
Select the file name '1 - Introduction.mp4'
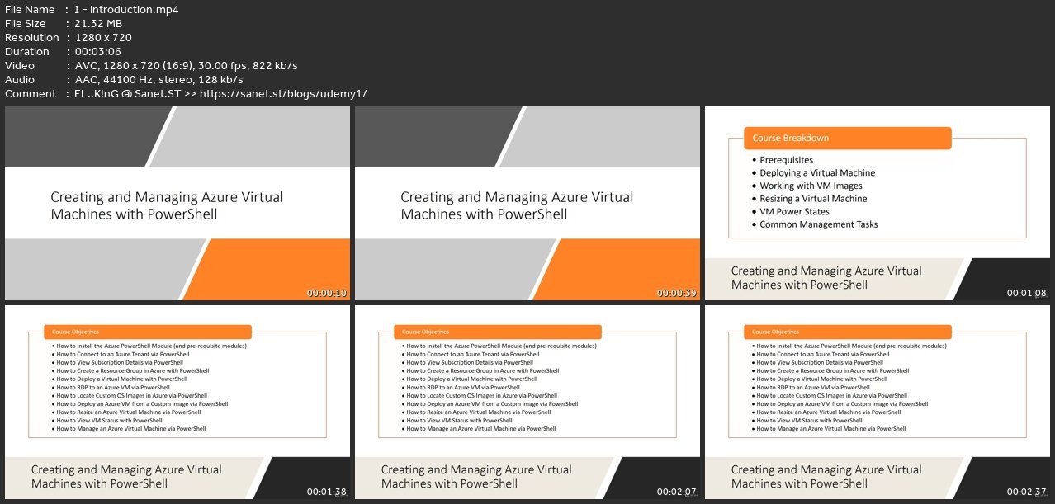[126, 10]
